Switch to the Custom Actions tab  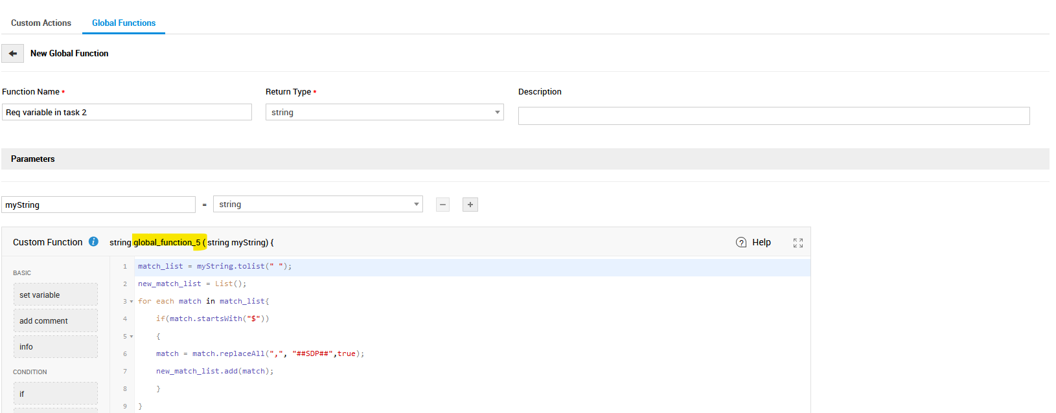(x=41, y=23)
